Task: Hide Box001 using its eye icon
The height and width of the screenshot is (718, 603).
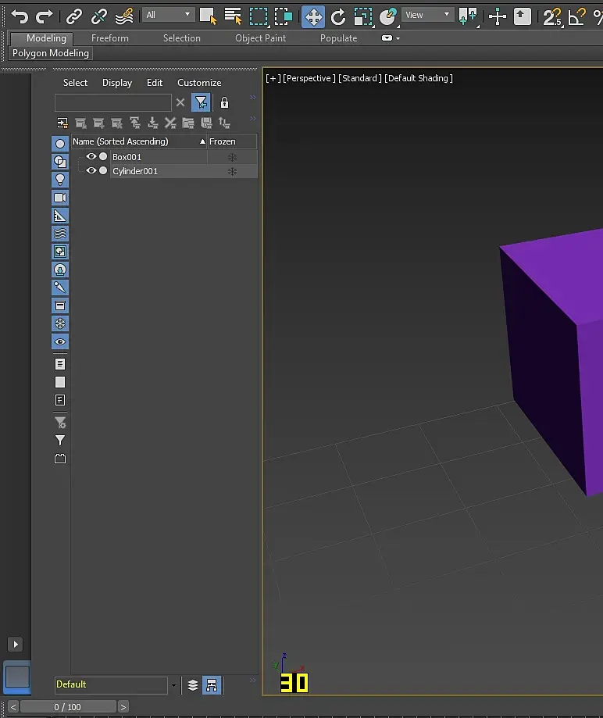Action: [91, 157]
